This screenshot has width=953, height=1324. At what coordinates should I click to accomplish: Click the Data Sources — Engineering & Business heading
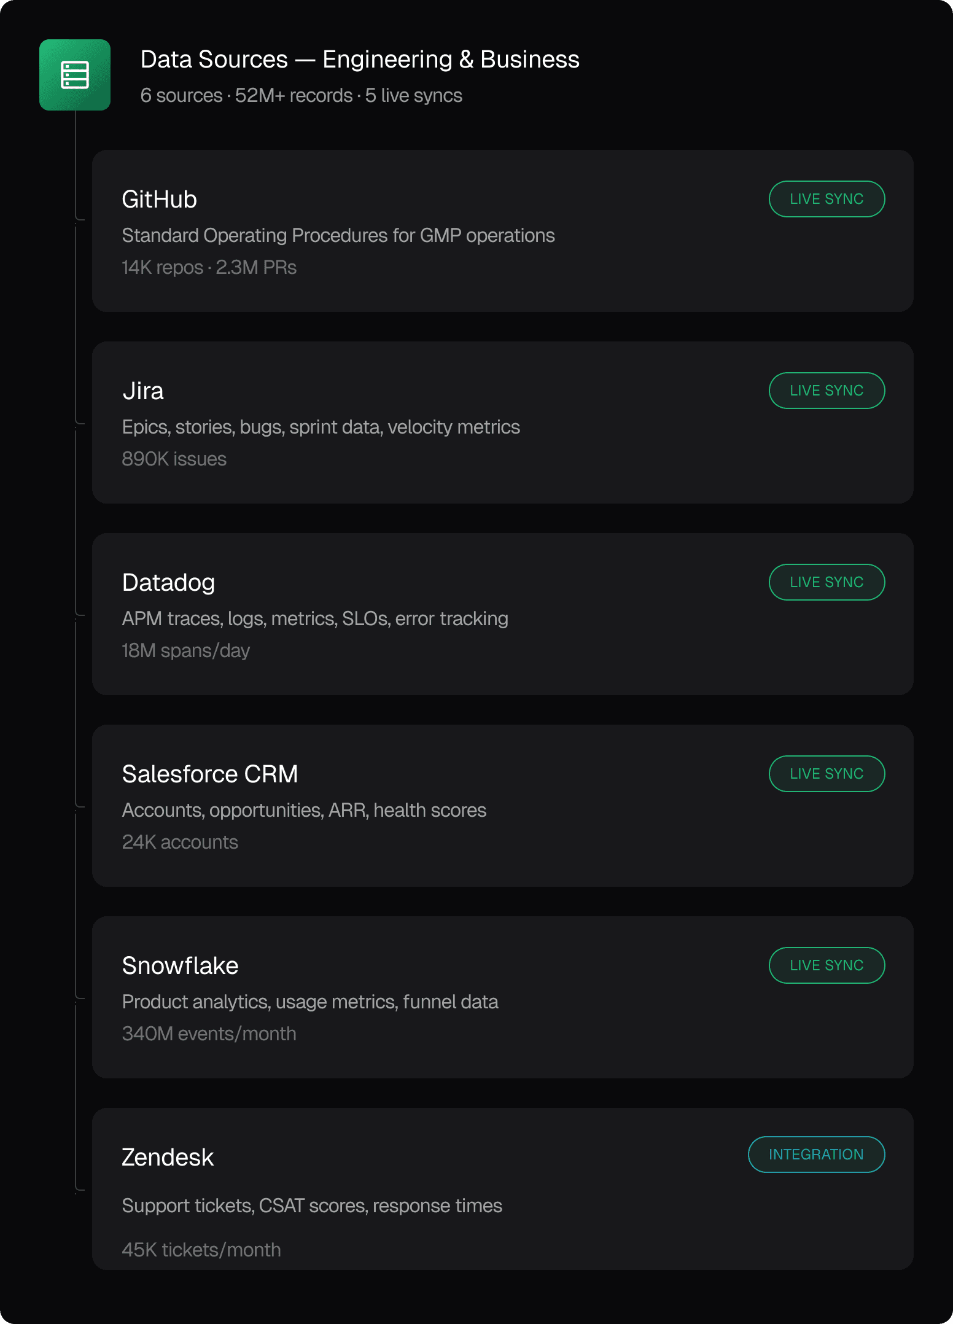pos(360,60)
